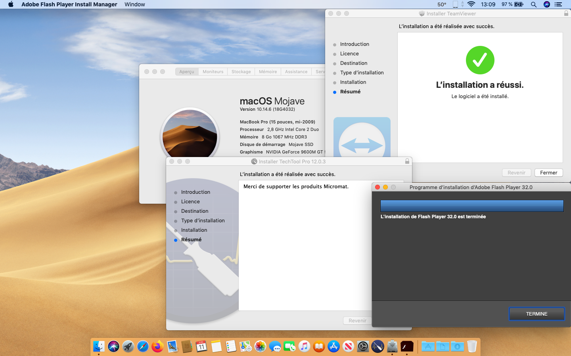
Task: Click Type d'installation in TeamViewer installer
Action: pyautogui.click(x=362, y=73)
